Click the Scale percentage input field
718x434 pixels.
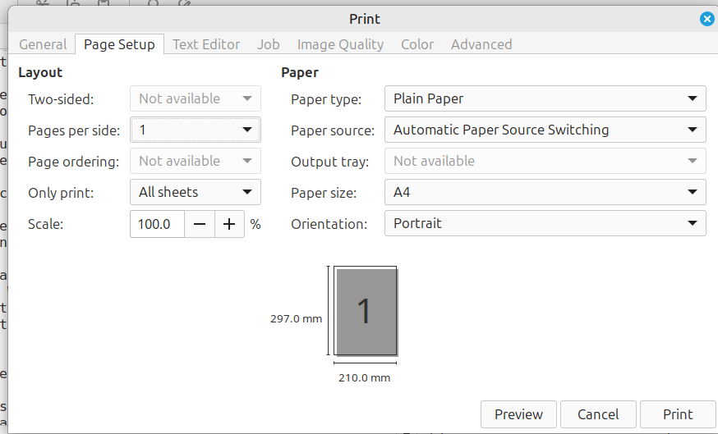(156, 224)
